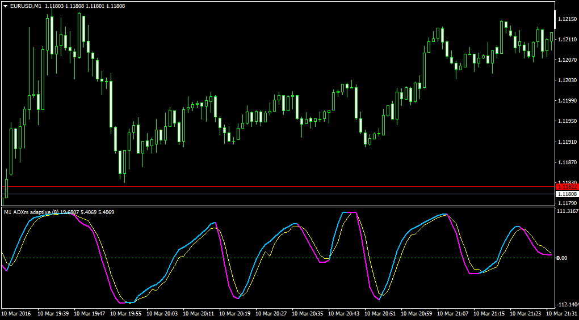The height and width of the screenshot is (320, 579).
Task: Click the 10 Mar 20:51 time label
Action: [380, 314]
